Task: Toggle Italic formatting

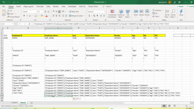Action: pos(27,16)
